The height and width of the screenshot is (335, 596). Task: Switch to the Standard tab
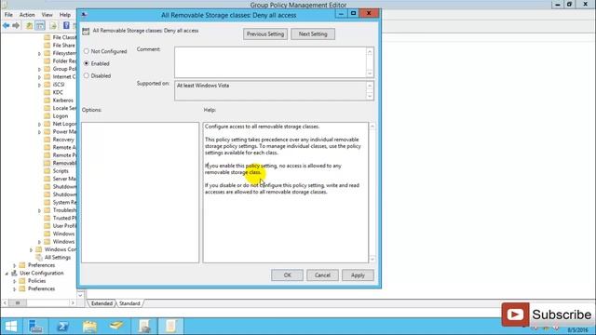[129, 303]
